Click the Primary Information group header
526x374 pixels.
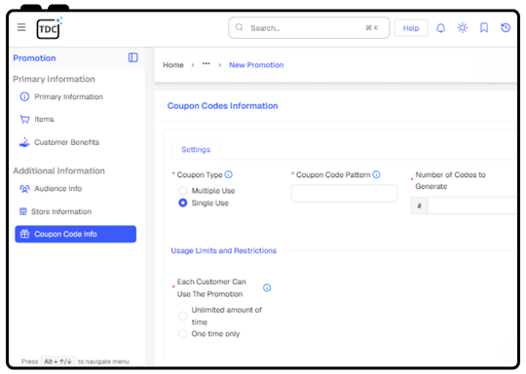click(54, 79)
